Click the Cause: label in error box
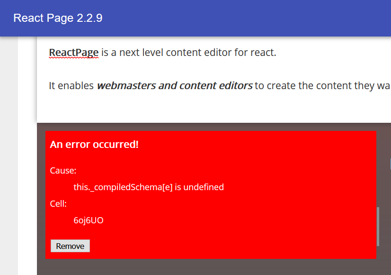 tap(63, 171)
